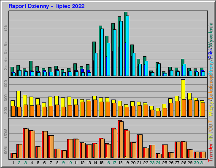Select the '2k' y-axis value
The width and height of the screenshot is (216, 168).
[x=6, y=68]
